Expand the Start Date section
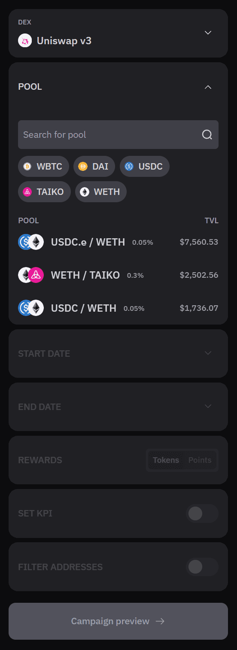Image resolution: width=237 pixels, height=650 pixels. (118, 354)
